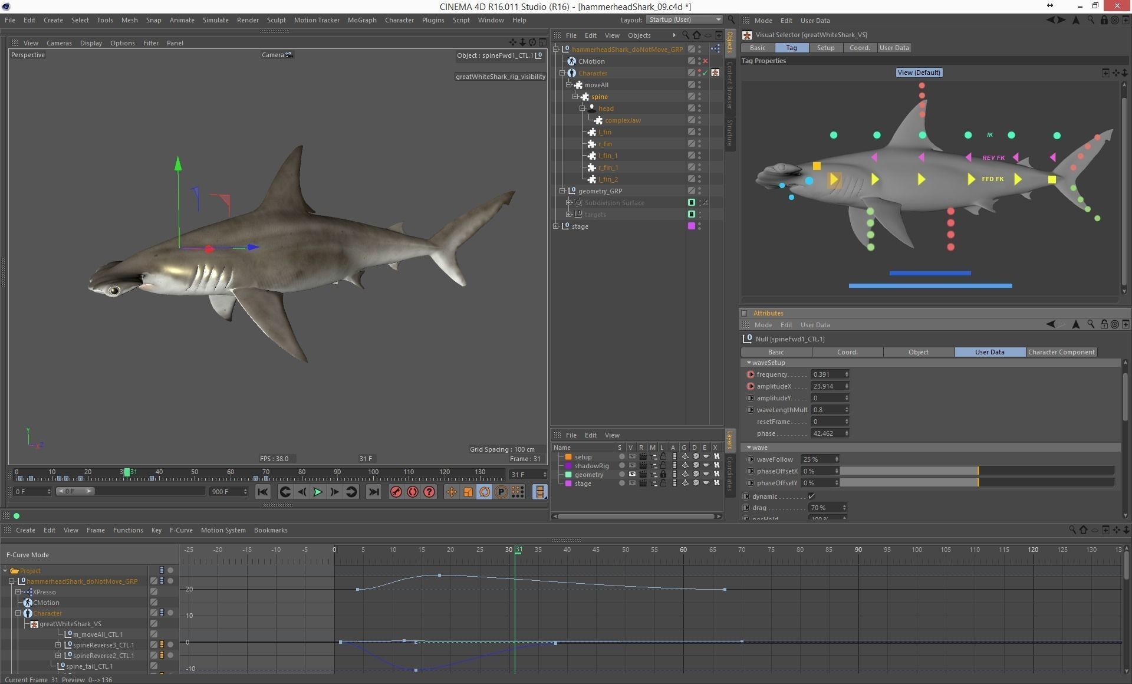The height and width of the screenshot is (684, 1132).
Task: Expand the stage object
Action: [x=556, y=226]
